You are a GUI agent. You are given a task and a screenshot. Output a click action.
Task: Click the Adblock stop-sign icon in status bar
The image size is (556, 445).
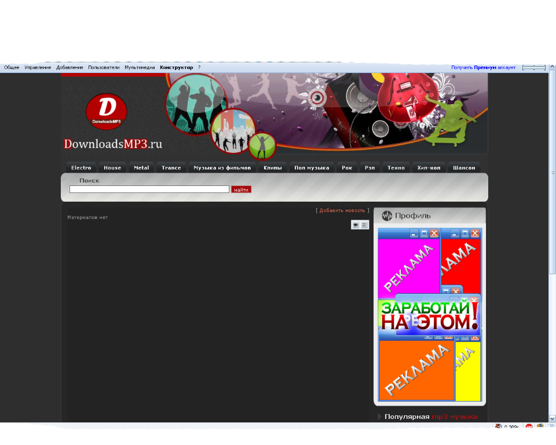click(x=529, y=426)
